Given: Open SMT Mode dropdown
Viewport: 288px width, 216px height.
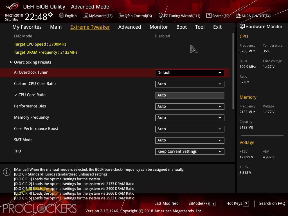Looking at the screenshot, I should [190, 140].
